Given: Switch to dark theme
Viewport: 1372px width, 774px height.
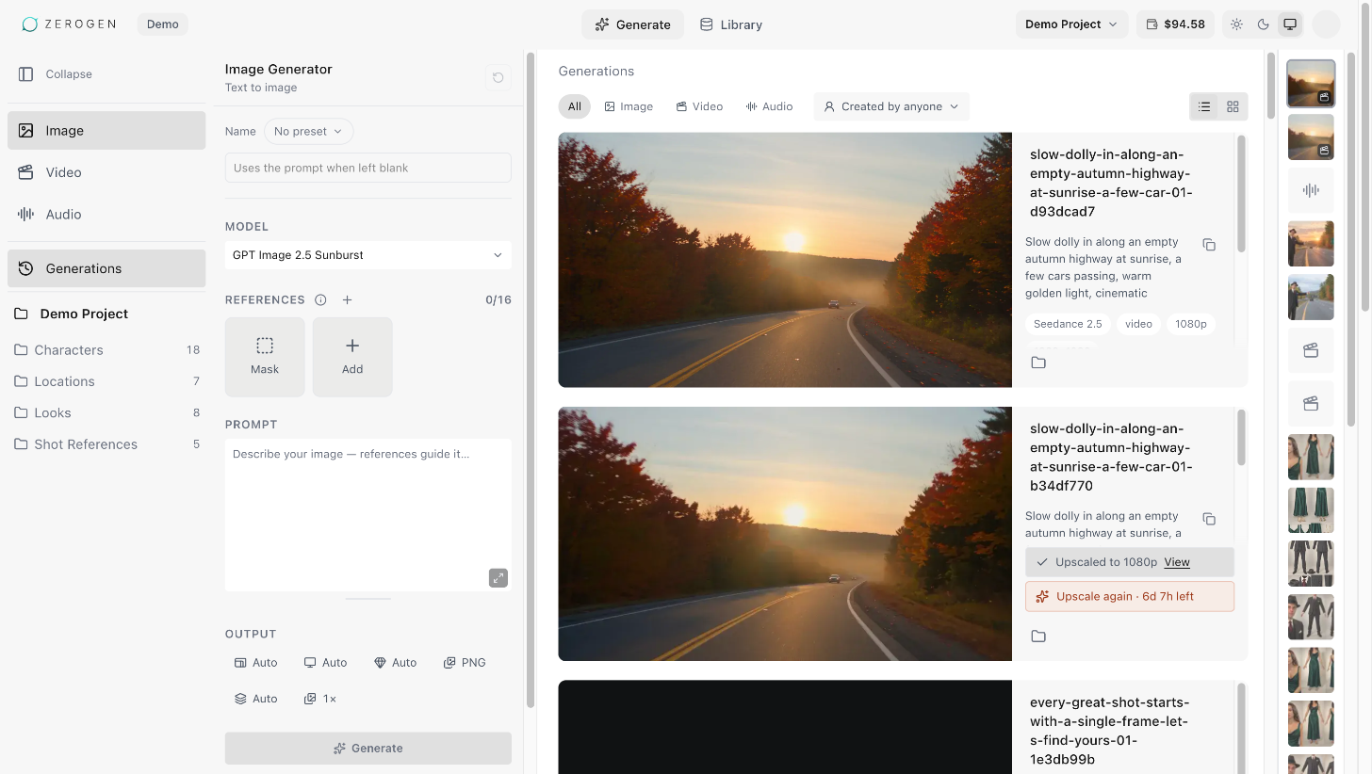Looking at the screenshot, I should click(1264, 24).
